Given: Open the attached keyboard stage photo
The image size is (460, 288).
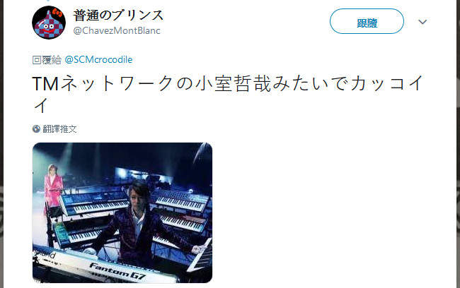Looking at the screenshot, I should click(x=122, y=212).
